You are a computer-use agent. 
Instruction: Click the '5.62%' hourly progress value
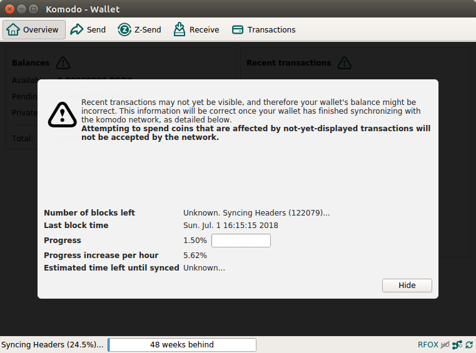pyautogui.click(x=195, y=256)
